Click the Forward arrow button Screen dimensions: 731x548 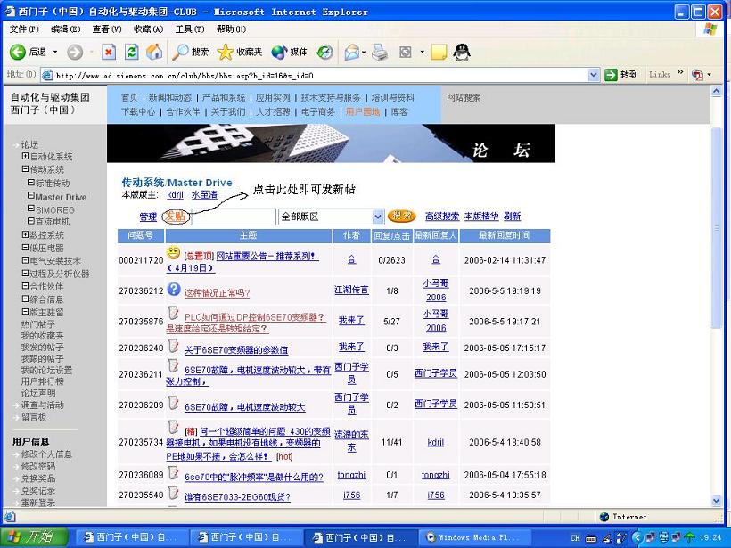pos(75,52)
